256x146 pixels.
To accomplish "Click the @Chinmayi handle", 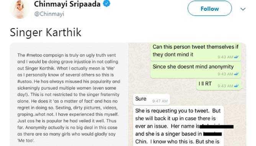I will click(49, 14).
